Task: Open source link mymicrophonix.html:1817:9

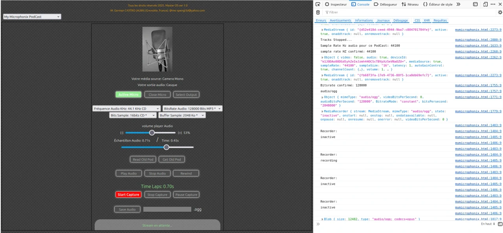Action: pos(478,219)
